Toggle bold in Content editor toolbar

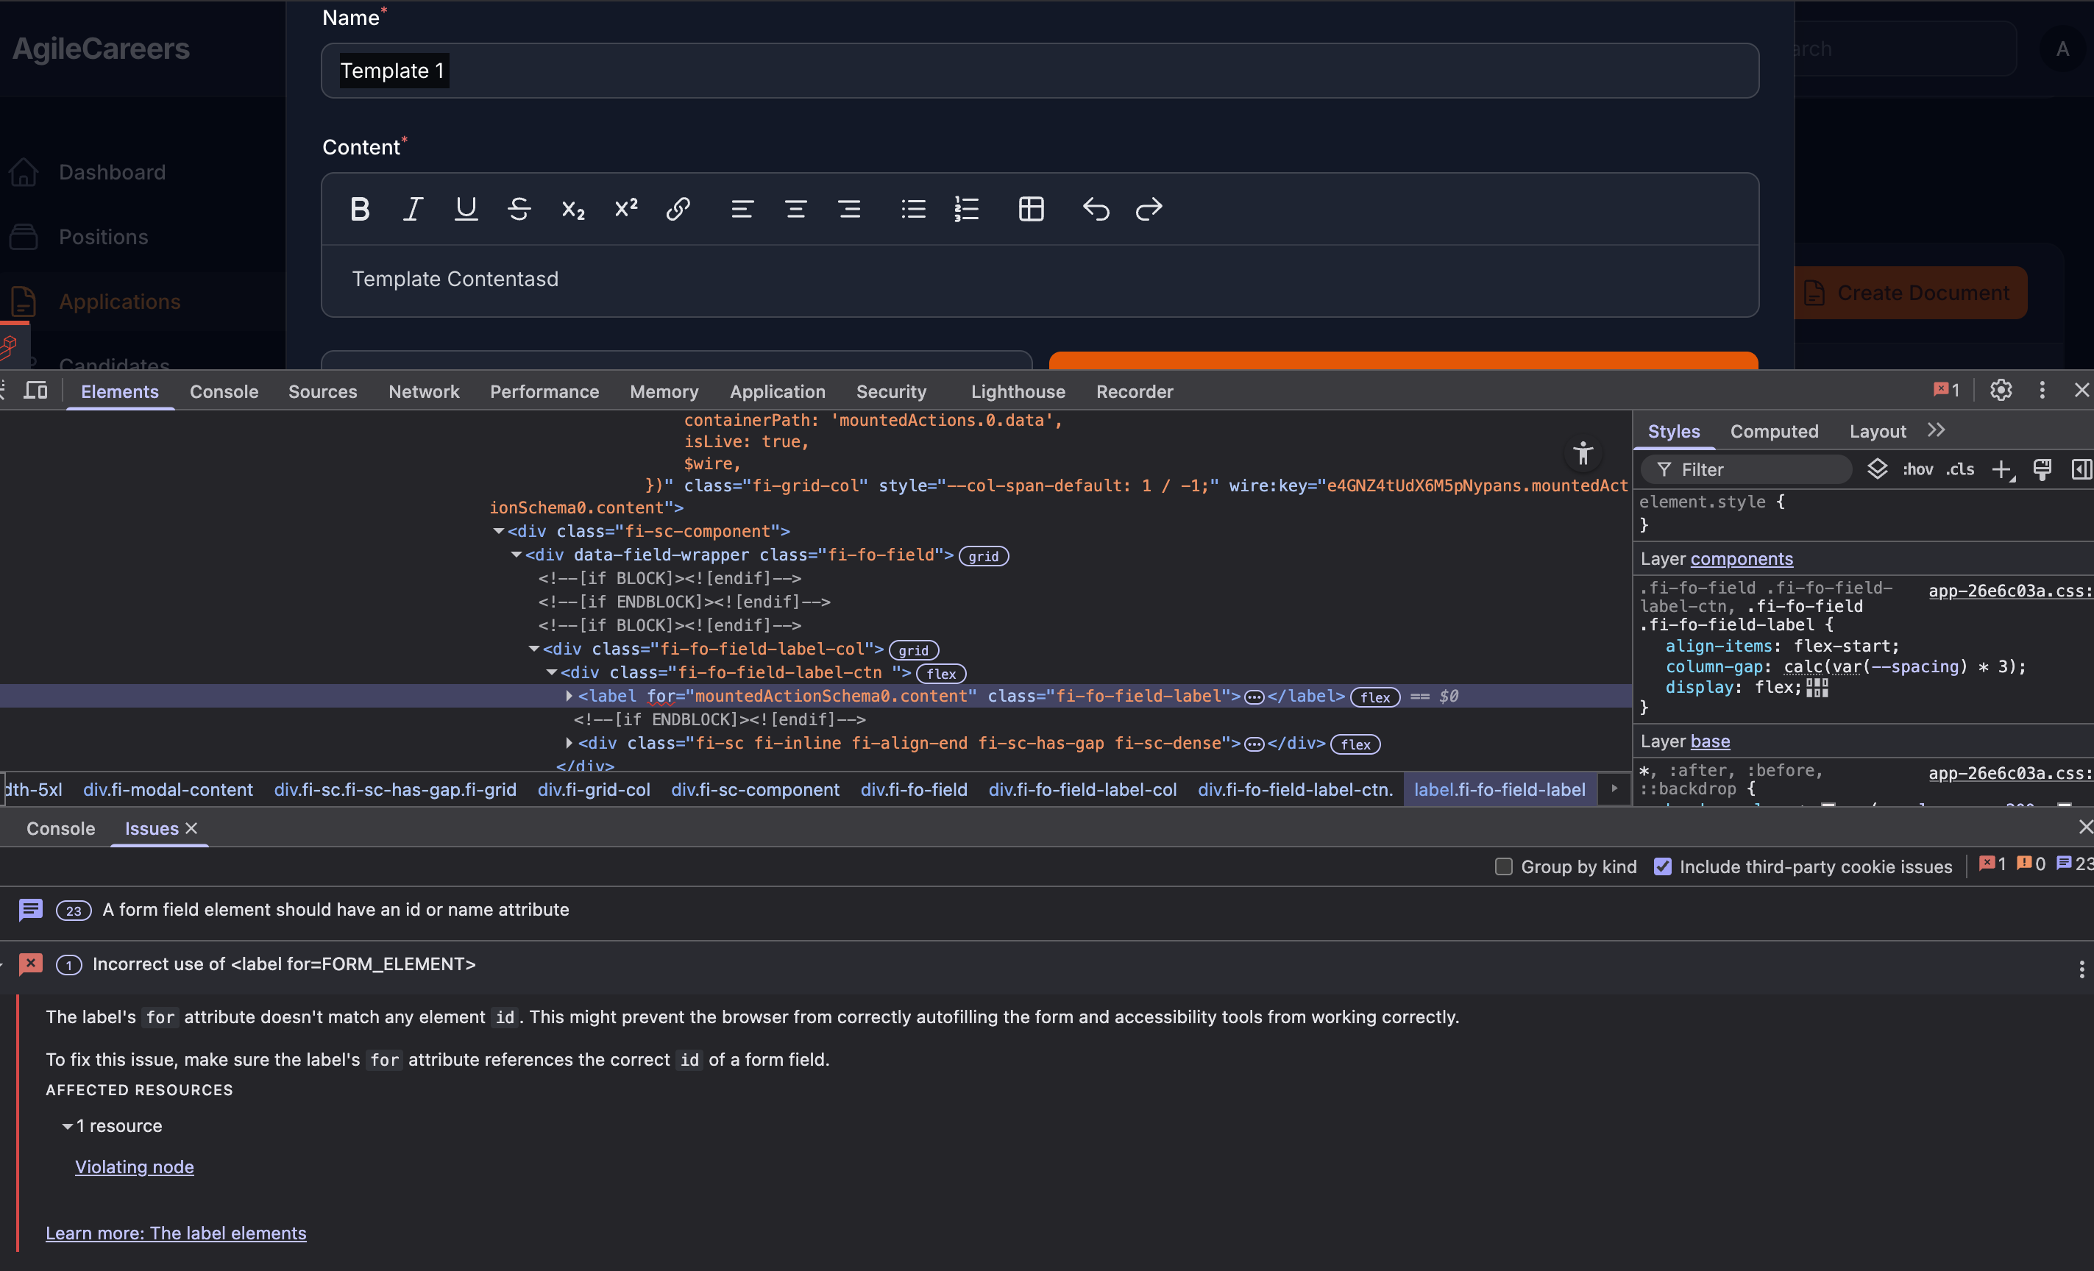[360, 209]
